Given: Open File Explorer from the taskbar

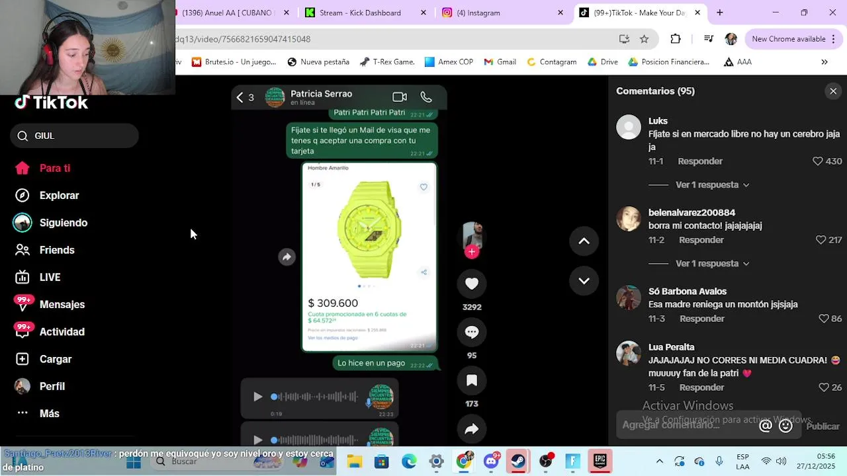Looking at the screenshot, I should 355,461.
